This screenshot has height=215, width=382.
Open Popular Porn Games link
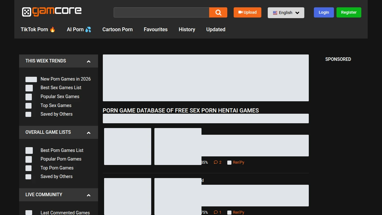pos(61,159)
